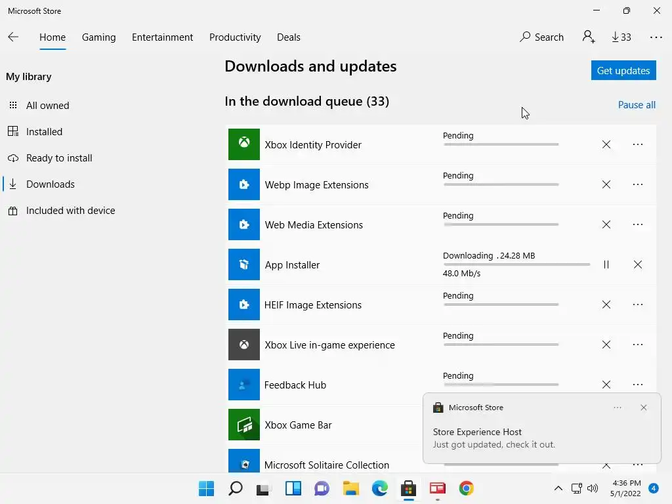Open more options for Web Media Extensions

[638, 224]
